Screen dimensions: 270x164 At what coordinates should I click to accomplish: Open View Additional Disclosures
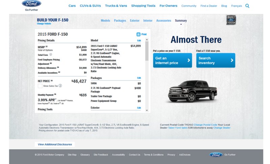click(55, 144)
